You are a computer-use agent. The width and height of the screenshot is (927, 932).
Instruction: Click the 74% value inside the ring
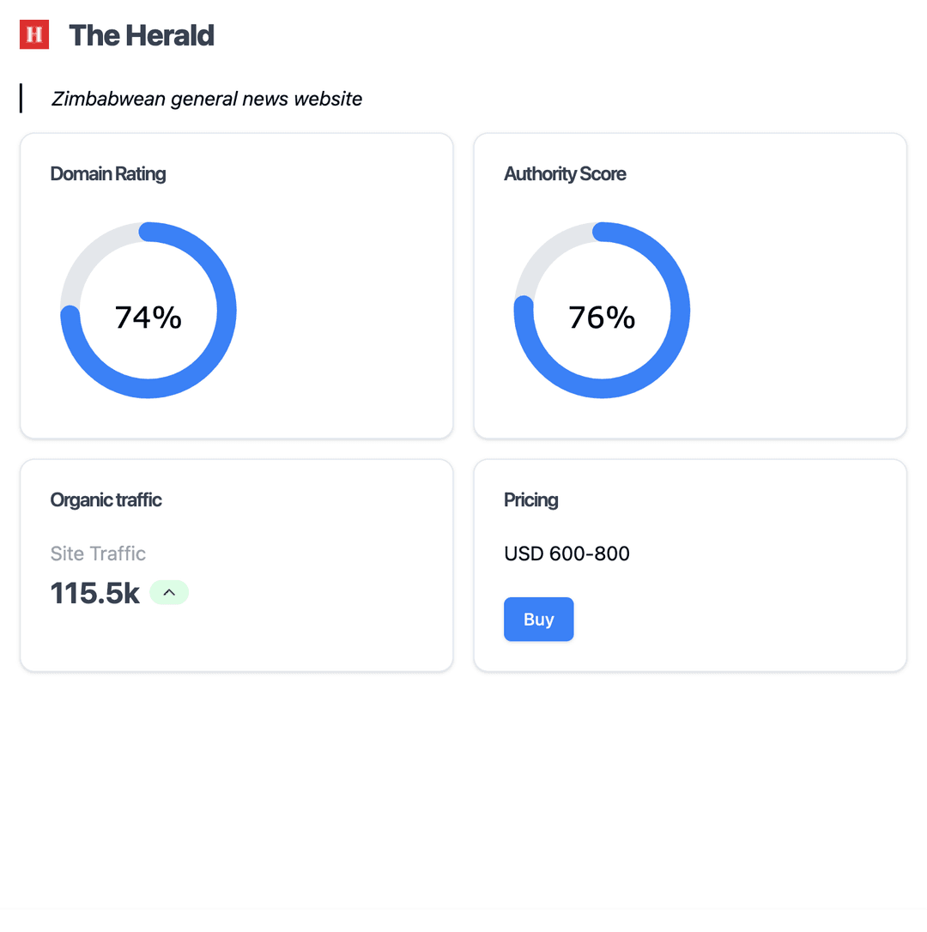click(148, 318)
